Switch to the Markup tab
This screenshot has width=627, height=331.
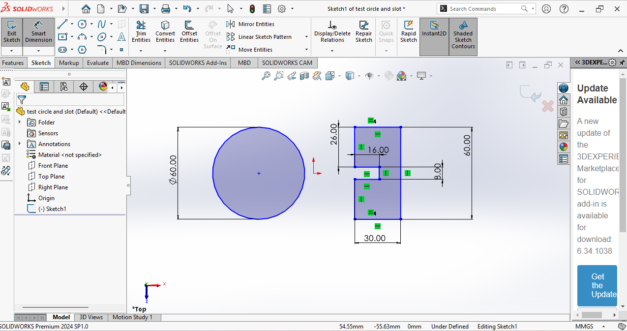coord(69,62)
